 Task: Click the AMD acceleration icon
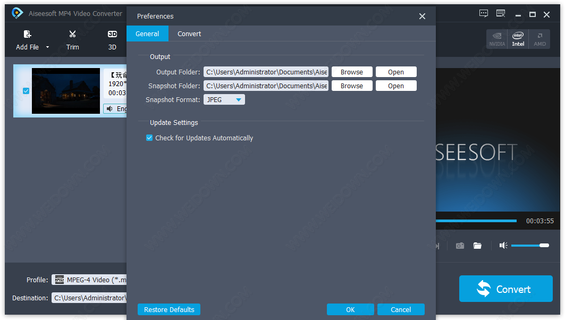[x=539, y=39]
